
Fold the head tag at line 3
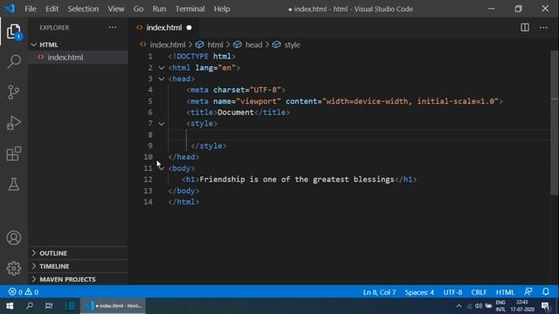pyautogui.click(x=161, y=78)
